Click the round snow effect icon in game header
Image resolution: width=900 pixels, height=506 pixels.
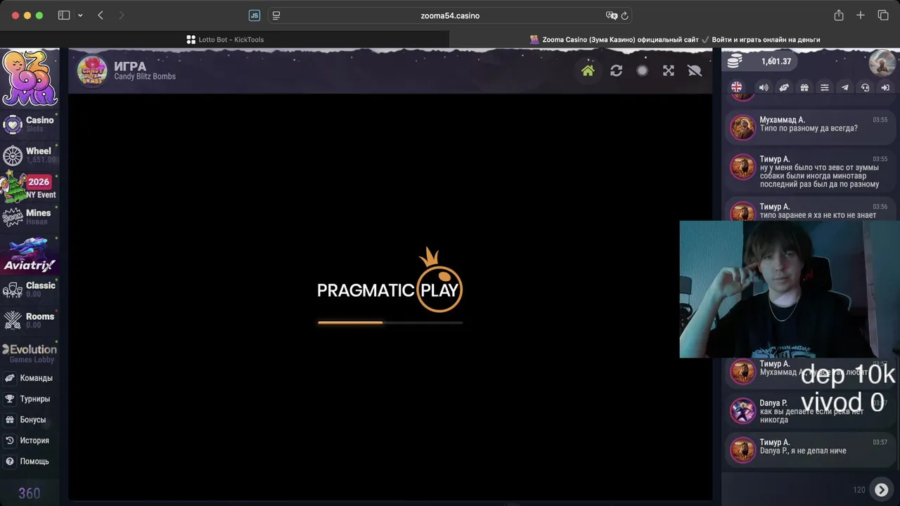[642, 70]
